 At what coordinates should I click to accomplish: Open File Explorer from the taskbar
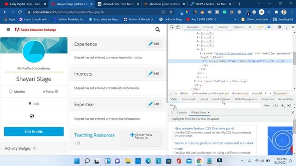click(x=128, y=161)
